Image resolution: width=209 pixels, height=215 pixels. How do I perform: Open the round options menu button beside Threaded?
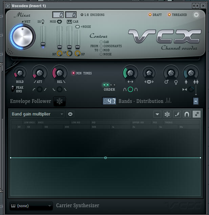click(x=196, y=15)
